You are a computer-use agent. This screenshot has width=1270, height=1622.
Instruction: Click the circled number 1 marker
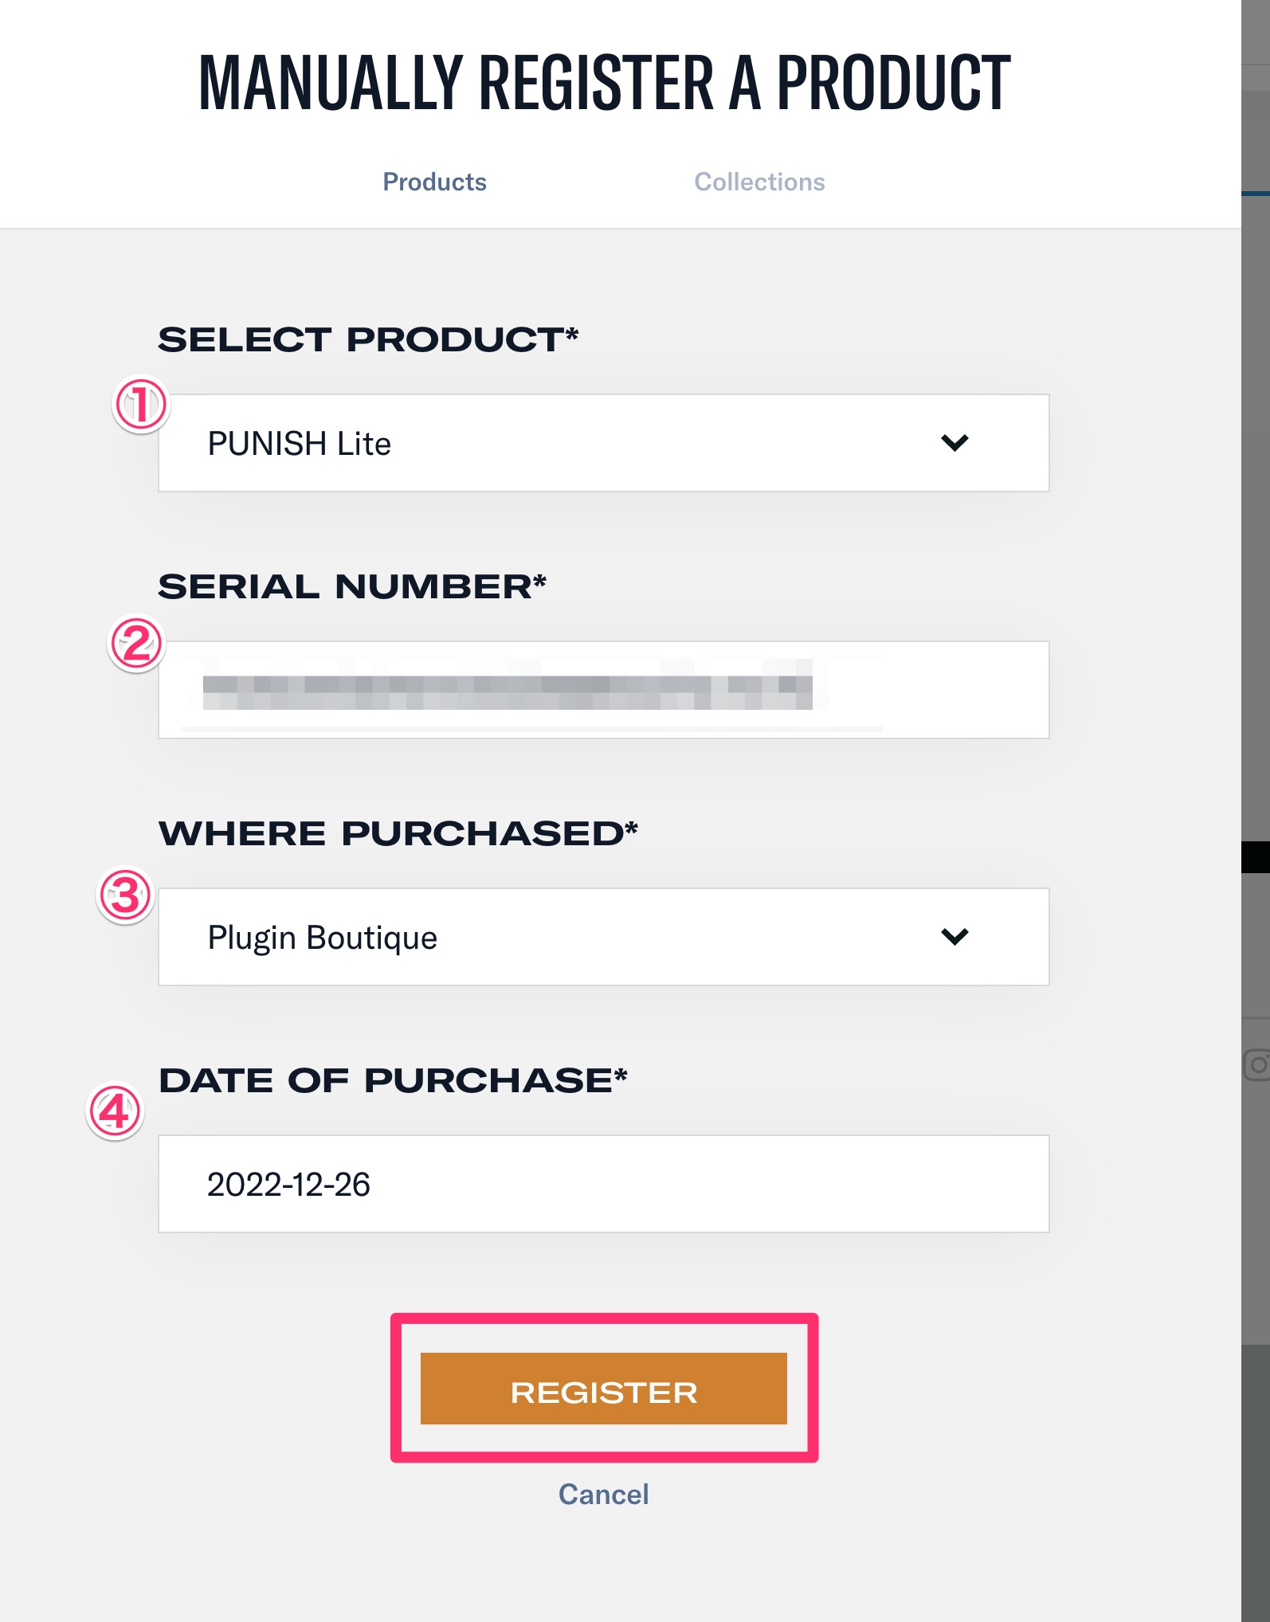tap(141, 404)
